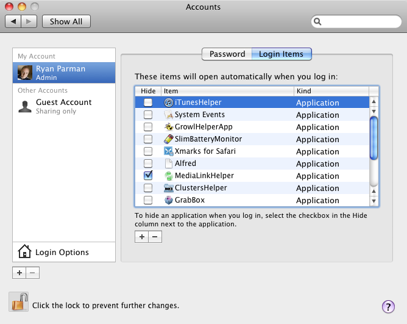Click the Login Options house icon
407x324 pixels.
24,251
